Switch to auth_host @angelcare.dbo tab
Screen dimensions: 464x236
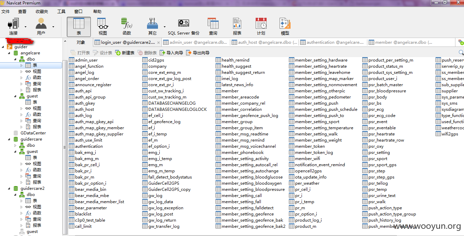[264, 42]
